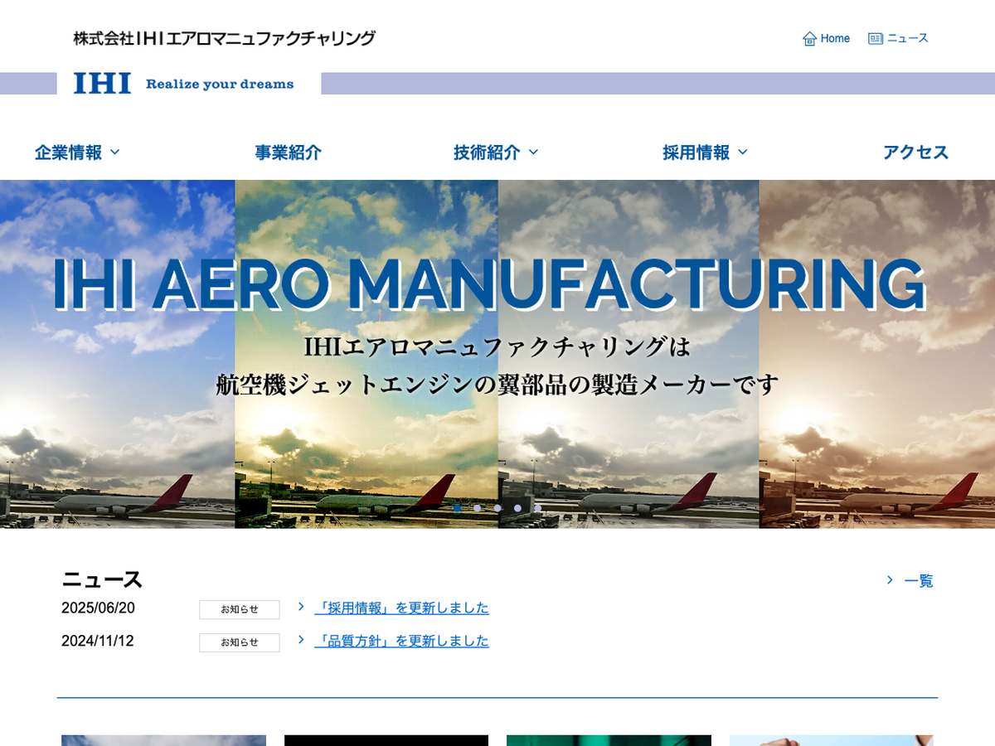Click the お知らせ tag for 2024/11/12
The height and width of the screenshot is (746, 995).
pyautogui.click(x=239, y=642)
